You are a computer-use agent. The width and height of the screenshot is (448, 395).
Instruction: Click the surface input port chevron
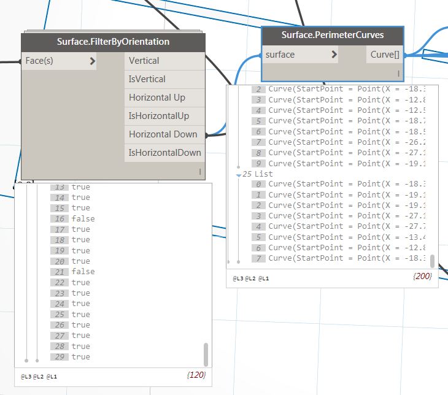tap(334, 55)
